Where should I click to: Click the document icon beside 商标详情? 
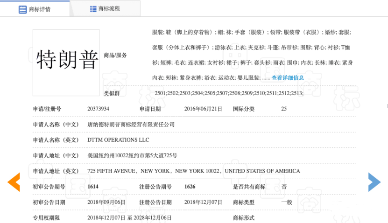coord(22,9)
